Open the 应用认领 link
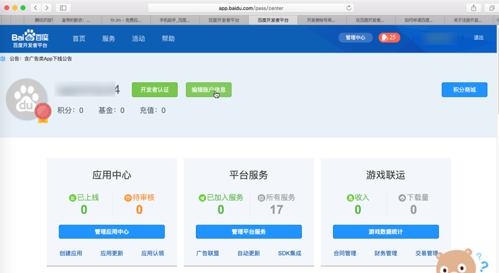 pyautogui.click(x=153, y=253)
